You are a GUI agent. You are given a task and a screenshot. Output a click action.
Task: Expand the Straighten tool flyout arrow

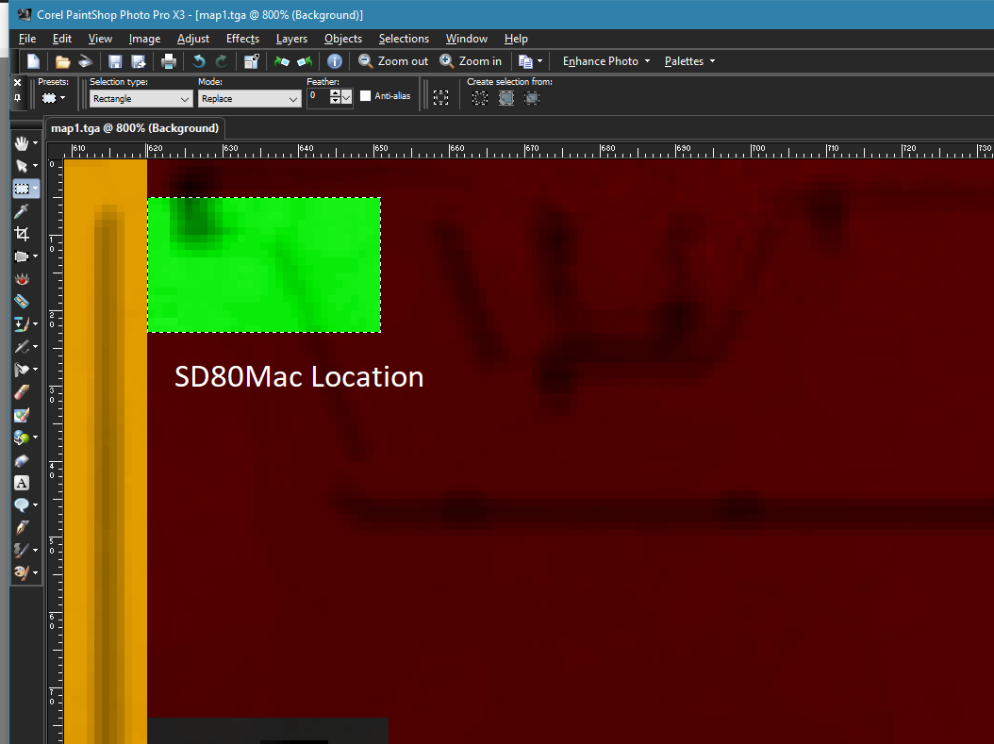coord(36,256)
